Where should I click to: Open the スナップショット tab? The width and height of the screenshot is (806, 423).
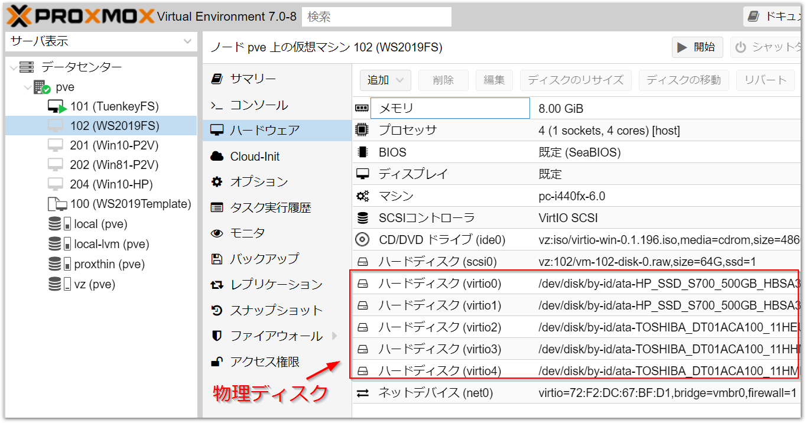coord(277,310)
